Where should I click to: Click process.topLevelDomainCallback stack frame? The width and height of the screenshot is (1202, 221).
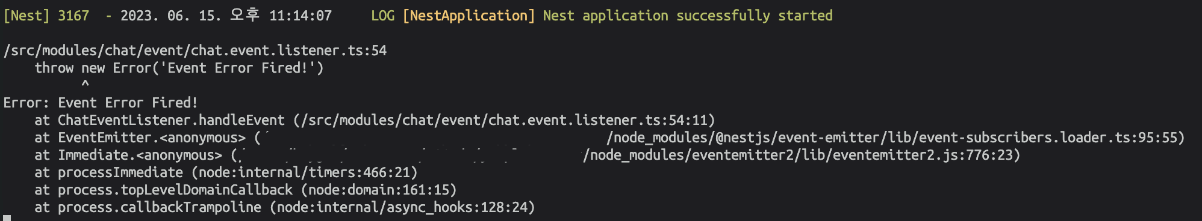point(175,190)
